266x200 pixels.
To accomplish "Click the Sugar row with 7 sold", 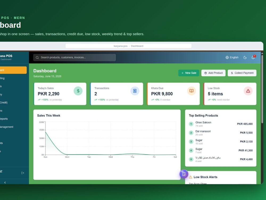I will 221,150.
